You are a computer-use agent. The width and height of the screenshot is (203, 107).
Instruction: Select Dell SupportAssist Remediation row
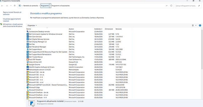[79, 54]
